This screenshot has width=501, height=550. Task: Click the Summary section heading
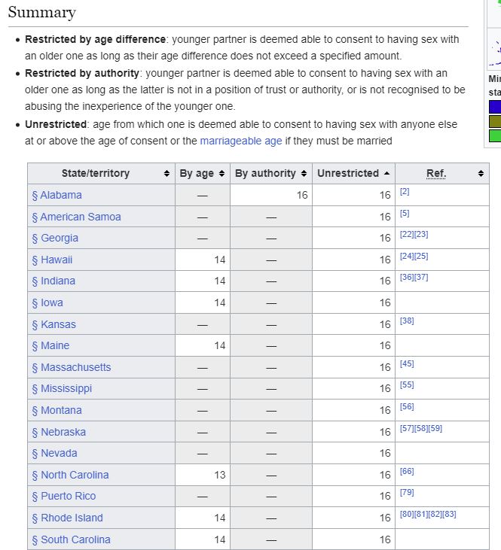[x=41, y=12]
